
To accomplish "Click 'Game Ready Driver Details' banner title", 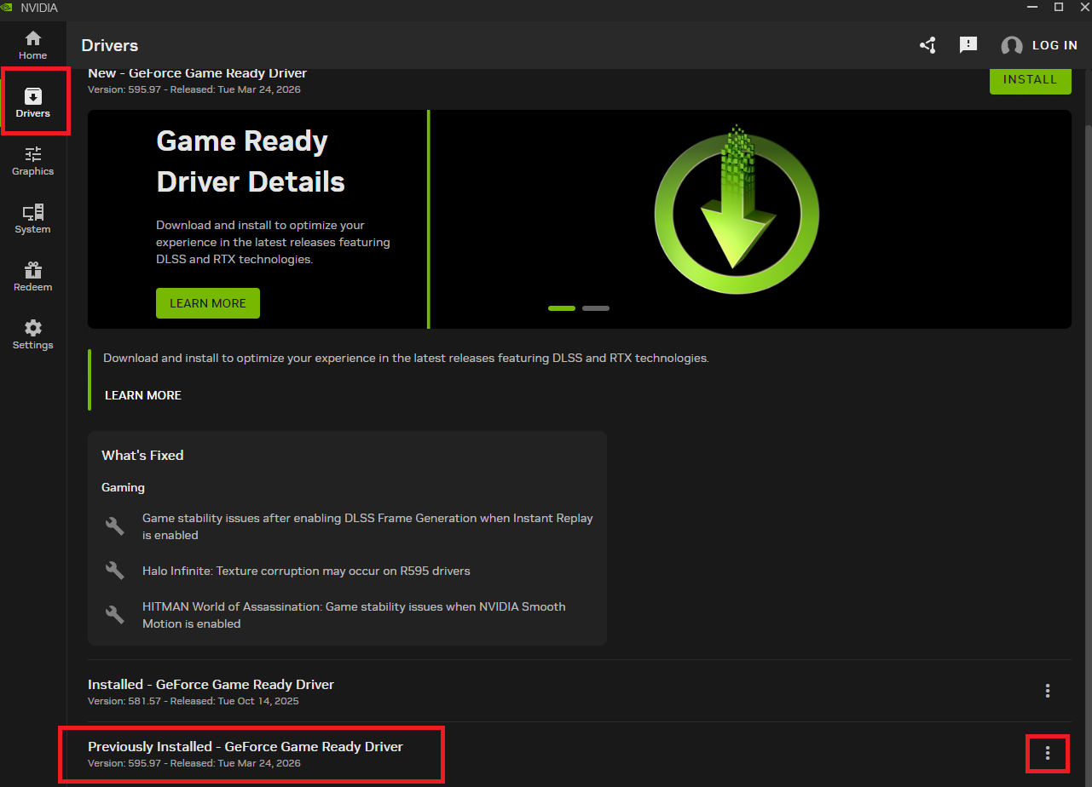I will (251, 161).
